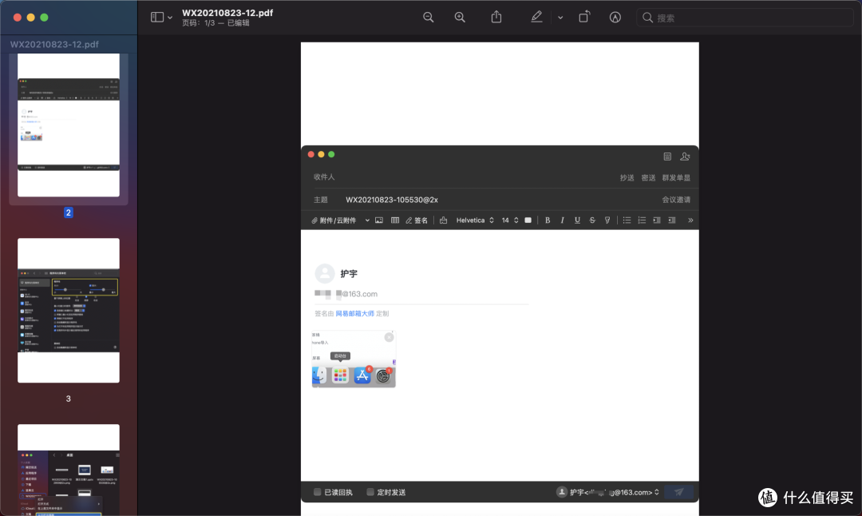Expand the 附件/云附件 attachment options chevron

click(x=367, y=220)
